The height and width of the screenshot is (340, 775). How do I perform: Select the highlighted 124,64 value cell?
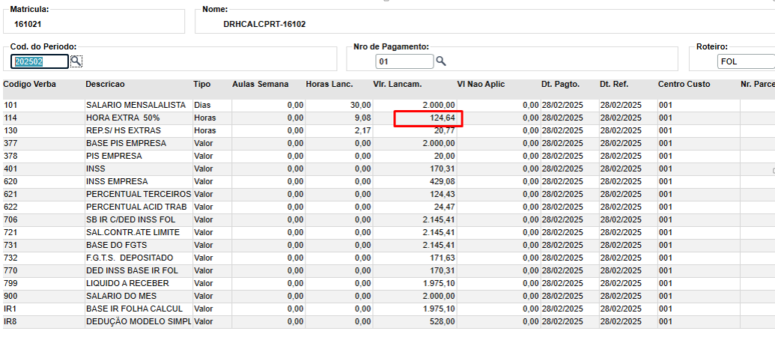click(429, 118)
